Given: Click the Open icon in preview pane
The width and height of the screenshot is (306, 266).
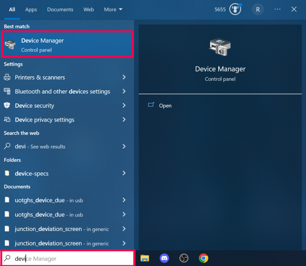Looking at the screenshot, I should 151,105.
